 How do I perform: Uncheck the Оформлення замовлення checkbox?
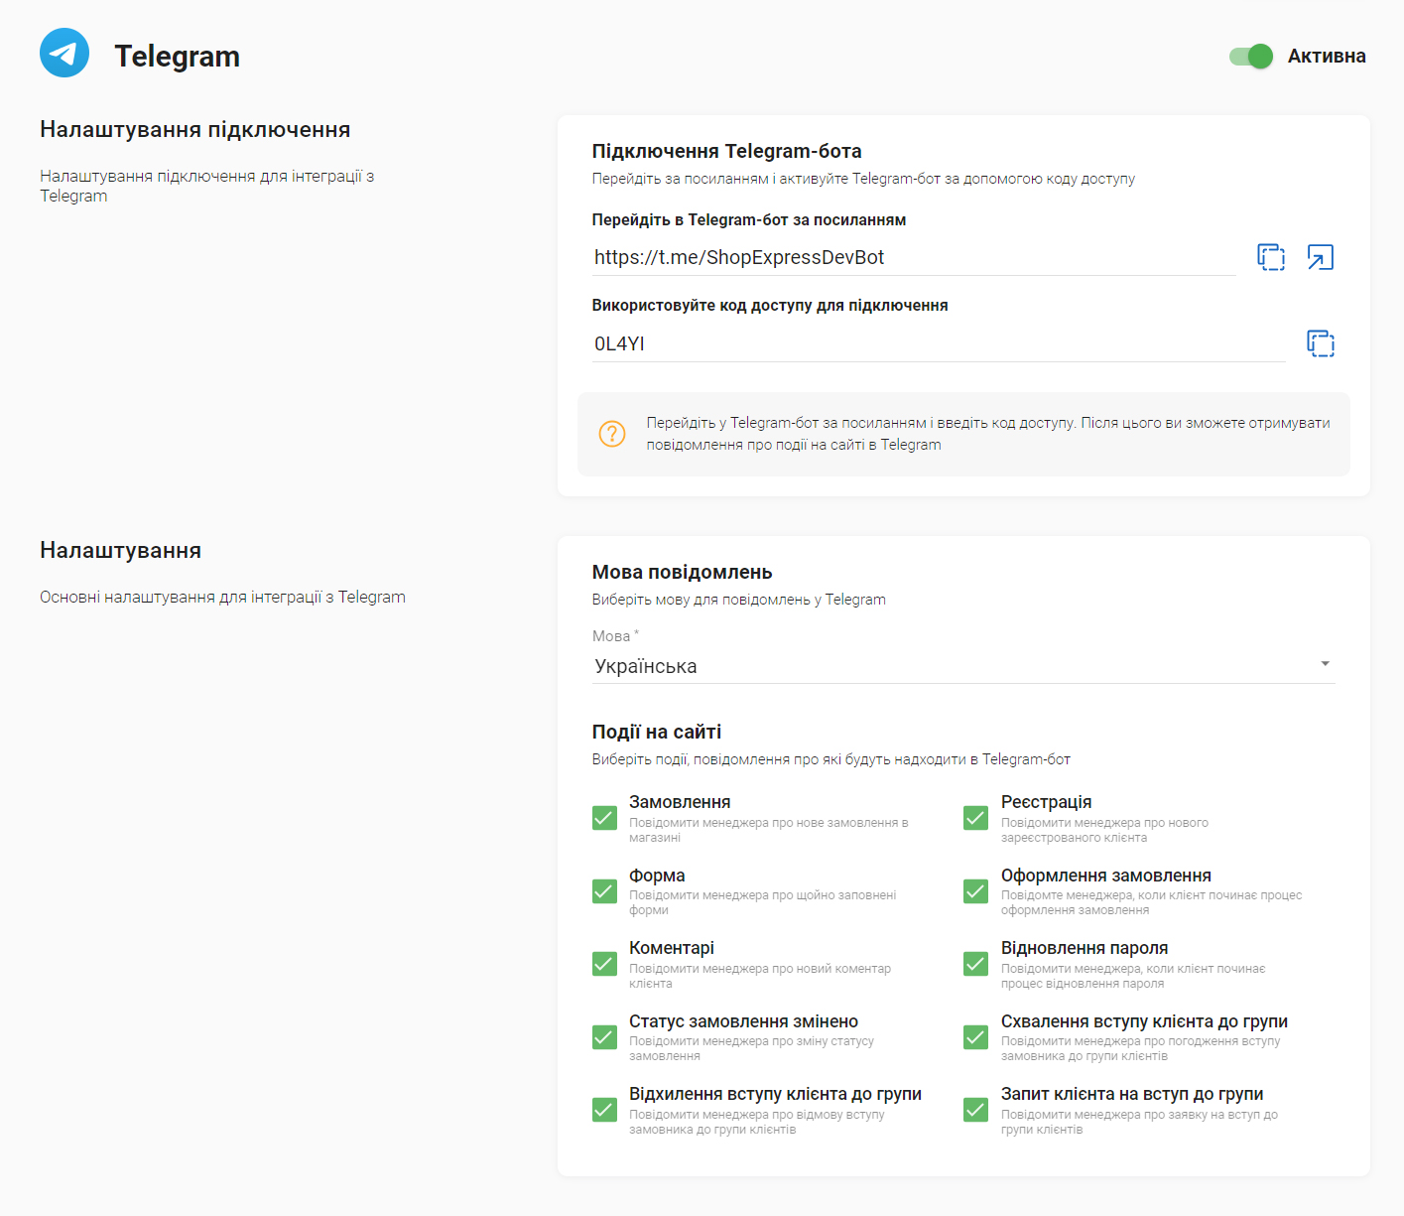tap(975, 891)
